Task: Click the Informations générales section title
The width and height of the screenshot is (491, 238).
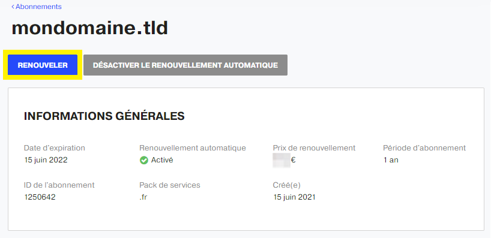Action: pyautogui.click(x=104, y=116)
